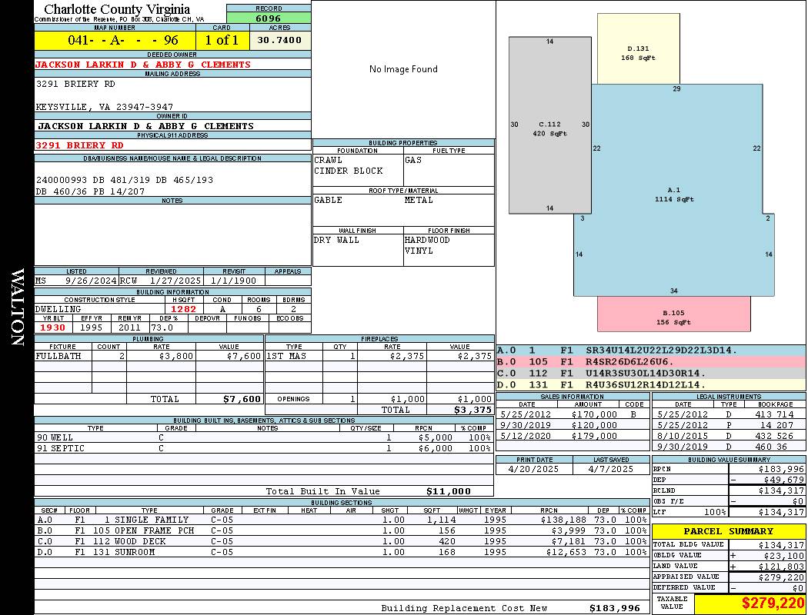Click mailing address line 3291 BRIERY RD
808x615 pixels.
(75, 84)
